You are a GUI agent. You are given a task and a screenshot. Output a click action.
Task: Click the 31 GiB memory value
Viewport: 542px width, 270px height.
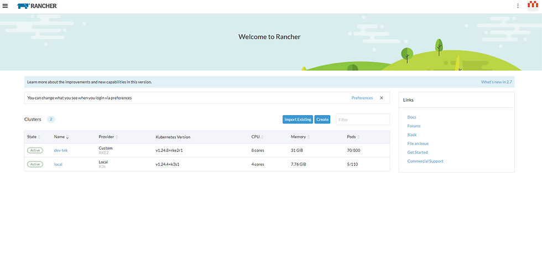coord(297,150)
